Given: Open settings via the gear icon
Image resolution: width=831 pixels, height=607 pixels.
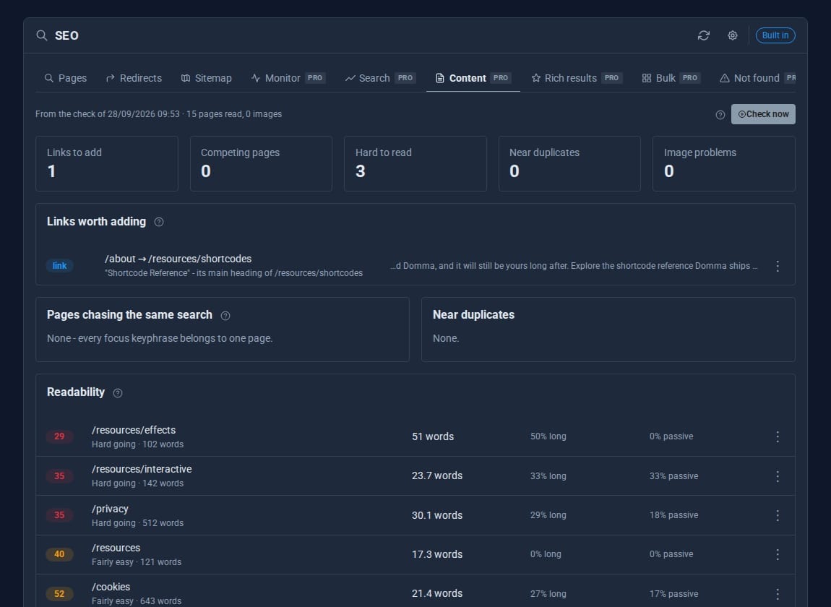Looking at the screenshot, I should pyautogui.click(x=733, y=35).
